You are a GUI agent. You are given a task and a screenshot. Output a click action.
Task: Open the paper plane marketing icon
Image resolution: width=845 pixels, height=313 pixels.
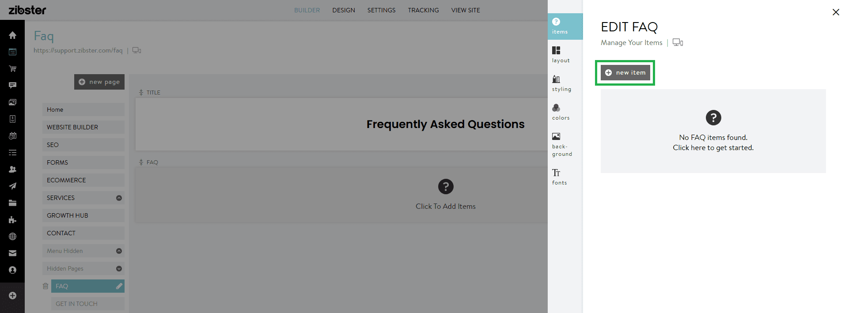[12, 186]
